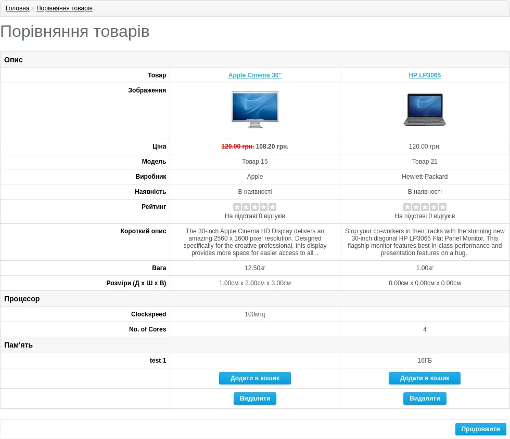This screenshot has width=510, height=439.
Task: Open the HP LP3065 product link
Action: pos(425,75)
